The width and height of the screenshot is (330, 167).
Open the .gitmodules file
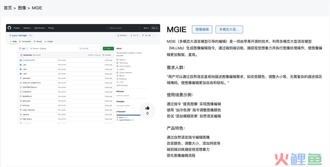[26, 78]
